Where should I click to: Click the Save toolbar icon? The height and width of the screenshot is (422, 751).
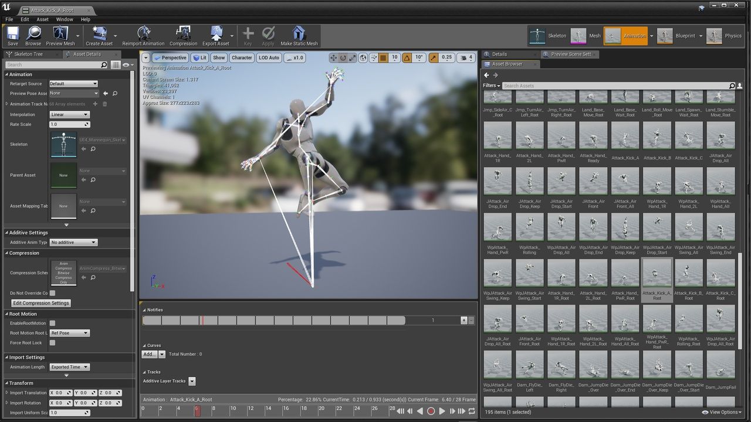coord(13,36)
